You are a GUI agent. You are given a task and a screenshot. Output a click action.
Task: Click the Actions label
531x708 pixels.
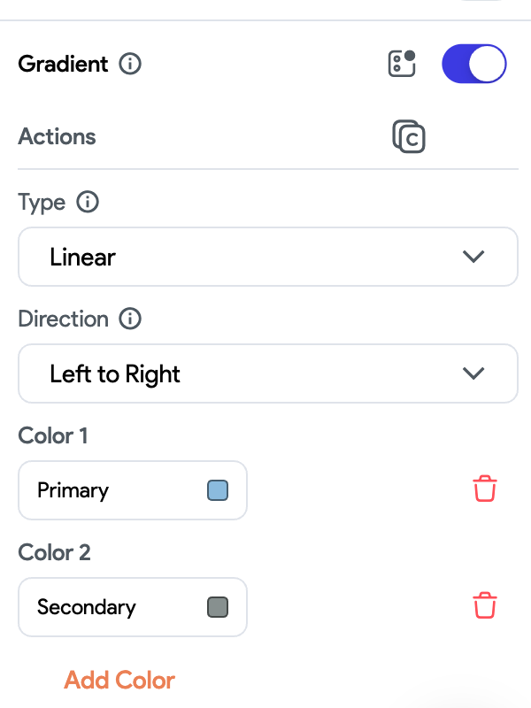57,137
